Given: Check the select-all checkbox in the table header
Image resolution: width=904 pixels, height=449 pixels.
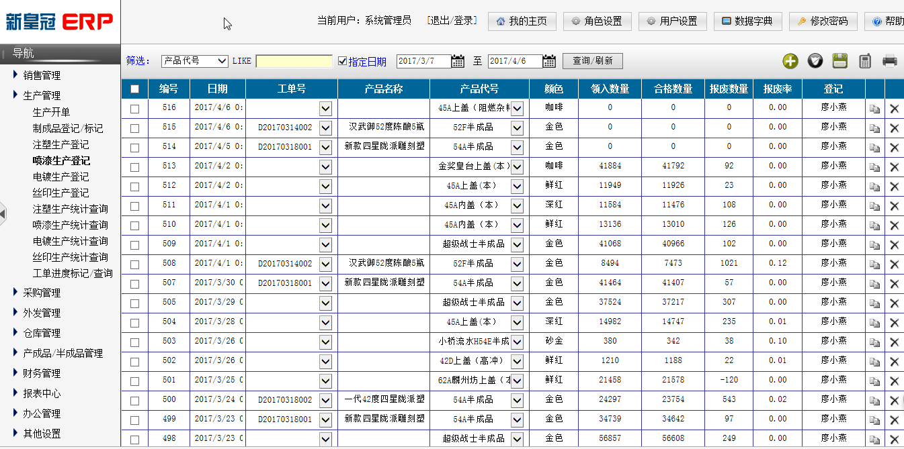Looking at the screenshot, I should click(135, 89).
